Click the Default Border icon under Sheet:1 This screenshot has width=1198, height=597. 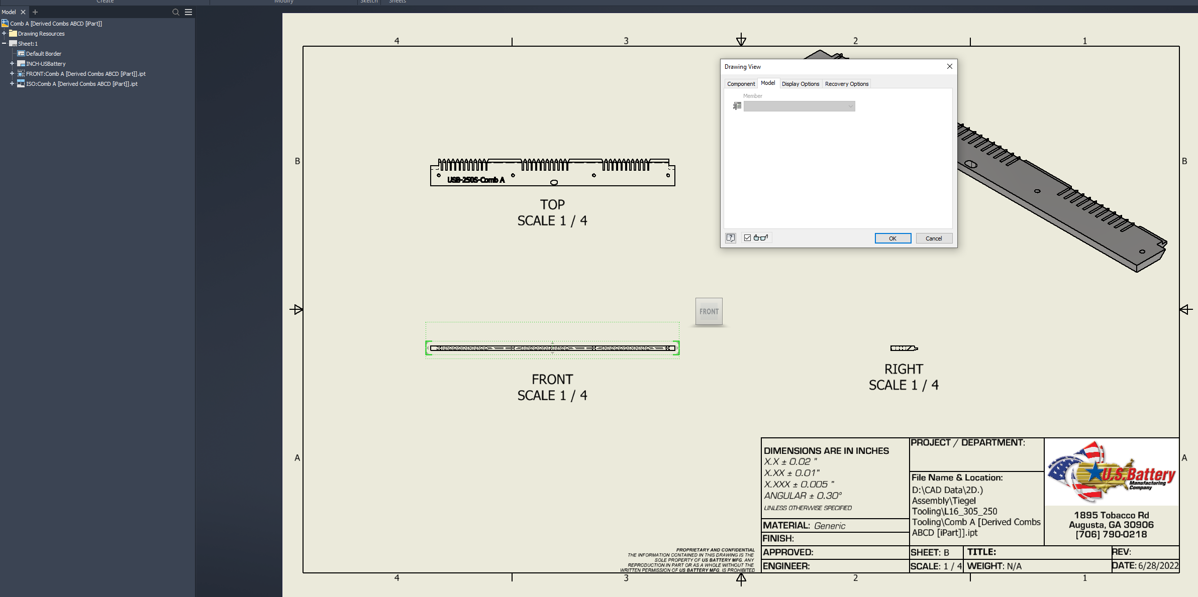[21, 53]
